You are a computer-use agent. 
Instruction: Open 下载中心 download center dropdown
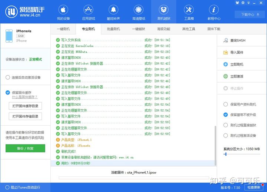pos(250,14)
